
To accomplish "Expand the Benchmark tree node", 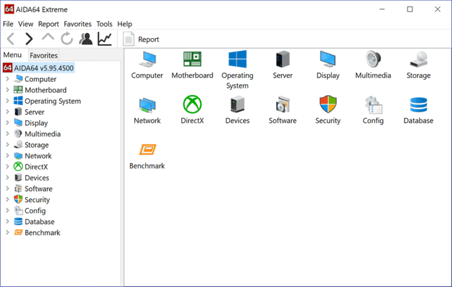I will coord(8,232).
